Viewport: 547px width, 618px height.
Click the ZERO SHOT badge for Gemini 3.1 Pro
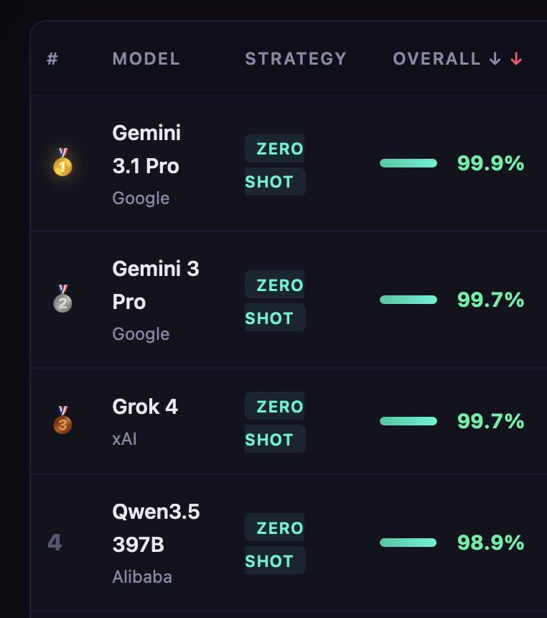coord(275,165)
